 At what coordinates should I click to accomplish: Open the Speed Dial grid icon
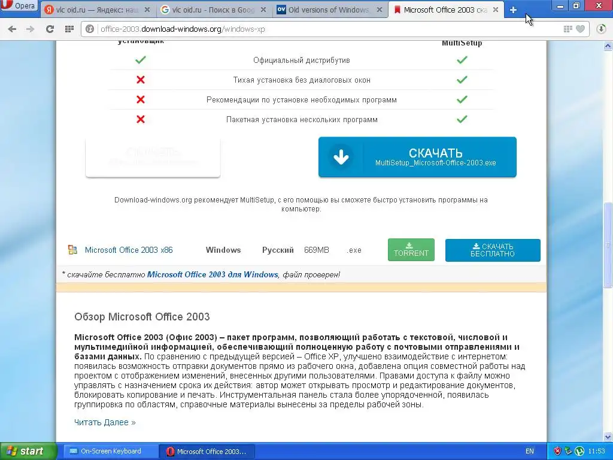(x=69, y=29)
